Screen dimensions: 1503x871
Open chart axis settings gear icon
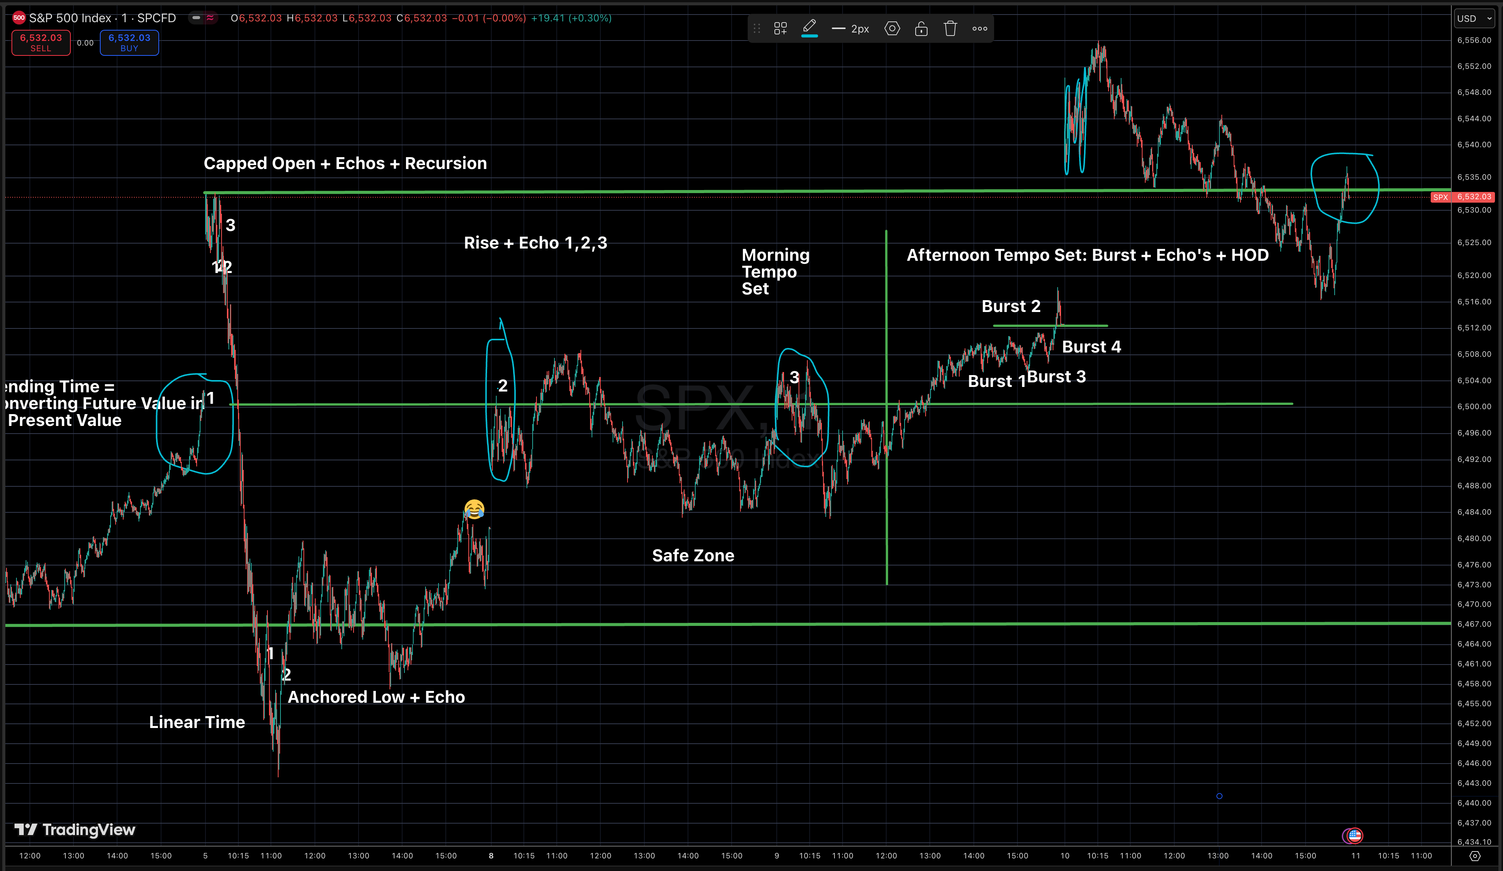tap(1475, 855)
